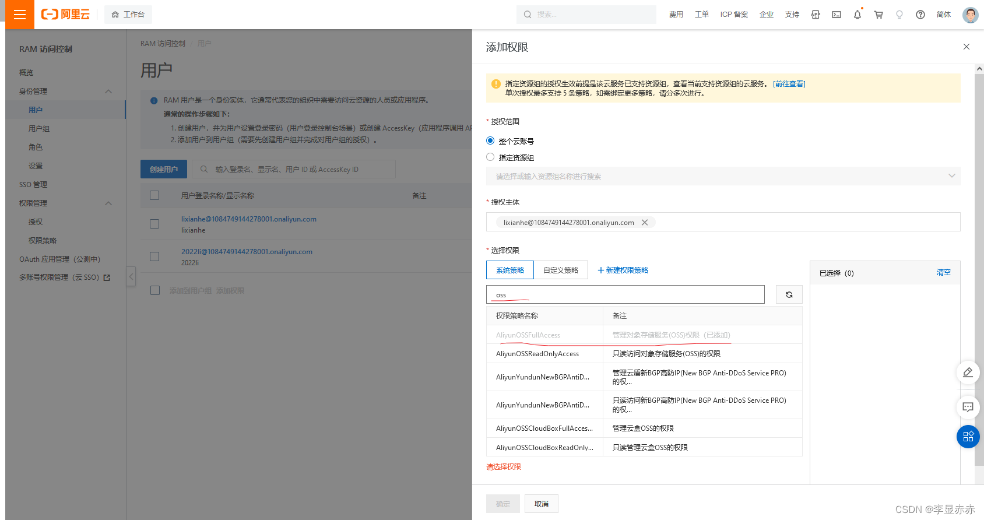The image size is (984, 520).
Task: Toggle the select-all users checkbox
Action: 154,195
